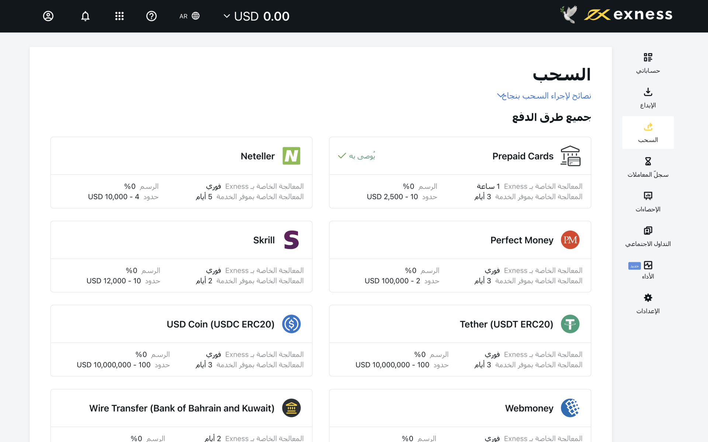The image size is (708, 442).
Task: Open the user profile icon
Action: pyautogui.click(x=48, y=16)
